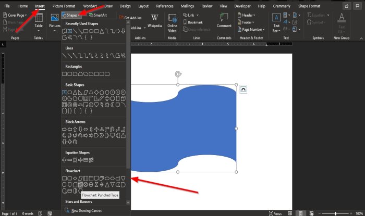The width and height of the screenshot is (365, 216).
Task: Open Layout Options icon beside shape
Action: coord(244,89)
